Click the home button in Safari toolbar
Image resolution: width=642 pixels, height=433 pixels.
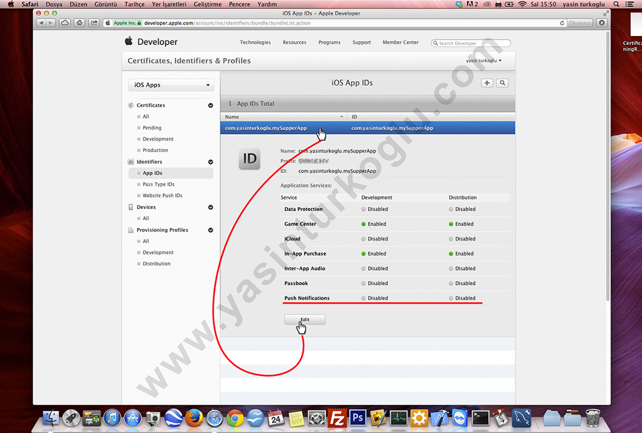point(80,23)
